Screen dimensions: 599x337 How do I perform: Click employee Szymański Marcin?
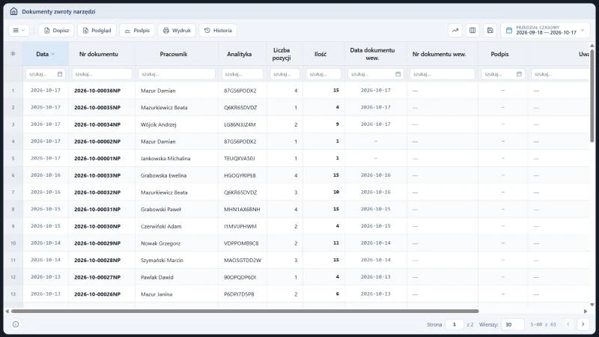[162, 260]
